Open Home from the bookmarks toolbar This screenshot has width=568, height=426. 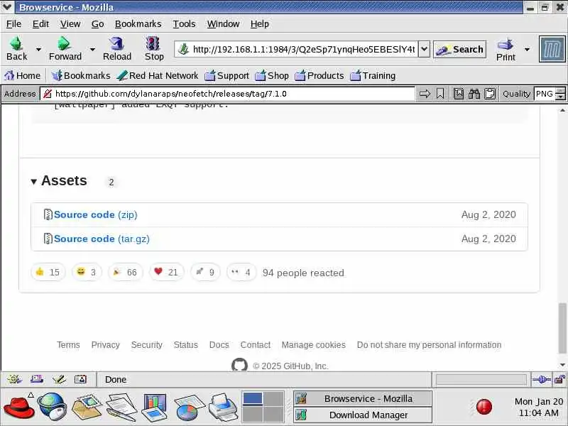click(22, 76)
